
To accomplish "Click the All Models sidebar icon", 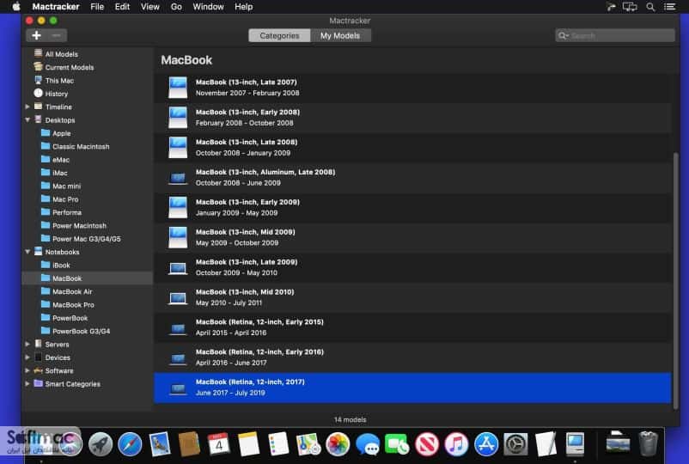I will (38, 53).
